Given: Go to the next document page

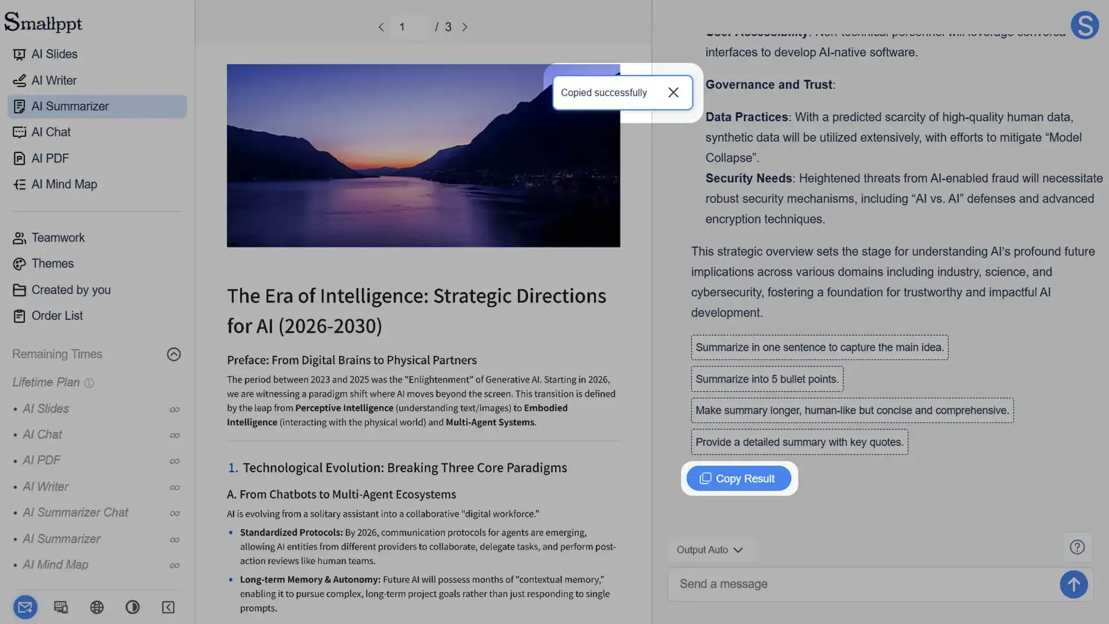Looking at the screenshot, I should pyautogui.click(x=465, y=27).
